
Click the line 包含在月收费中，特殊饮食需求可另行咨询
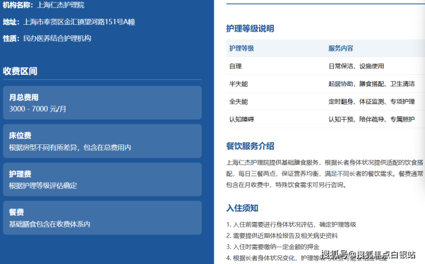(x=286, y=185)
